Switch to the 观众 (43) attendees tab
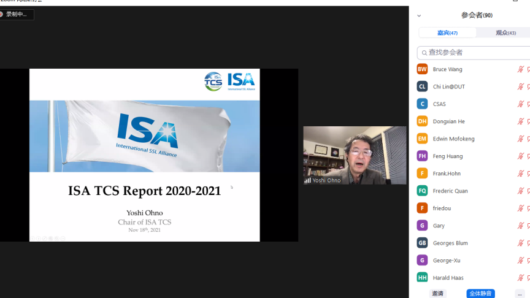 pyautogui.click(x=505, y=32)
